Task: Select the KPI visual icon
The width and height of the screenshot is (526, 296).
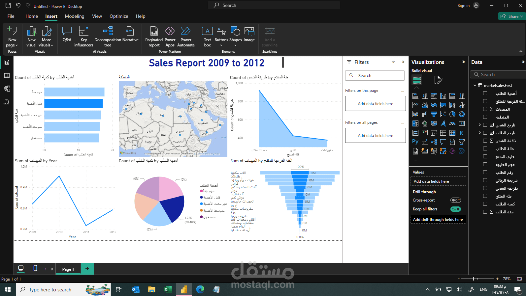Action: pos(425,133)
